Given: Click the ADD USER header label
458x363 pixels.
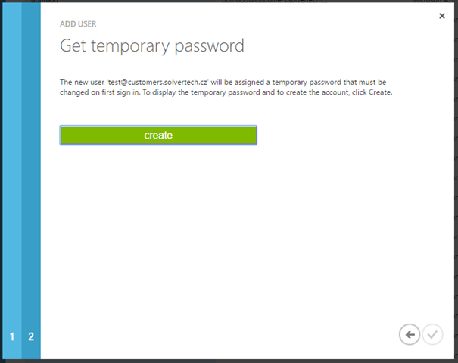Looking at the screenshot, I should (78, 24).
